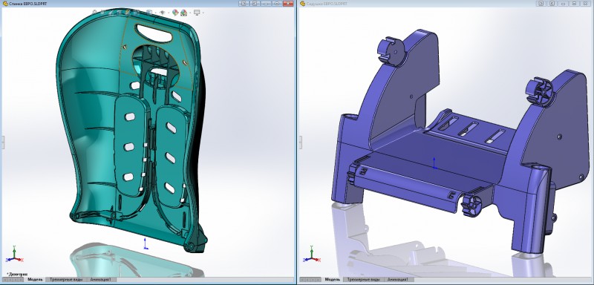The width and height of the screenshot is (594, 285).
Task: Maximize the right part window
Action: [x=574, y=3]
